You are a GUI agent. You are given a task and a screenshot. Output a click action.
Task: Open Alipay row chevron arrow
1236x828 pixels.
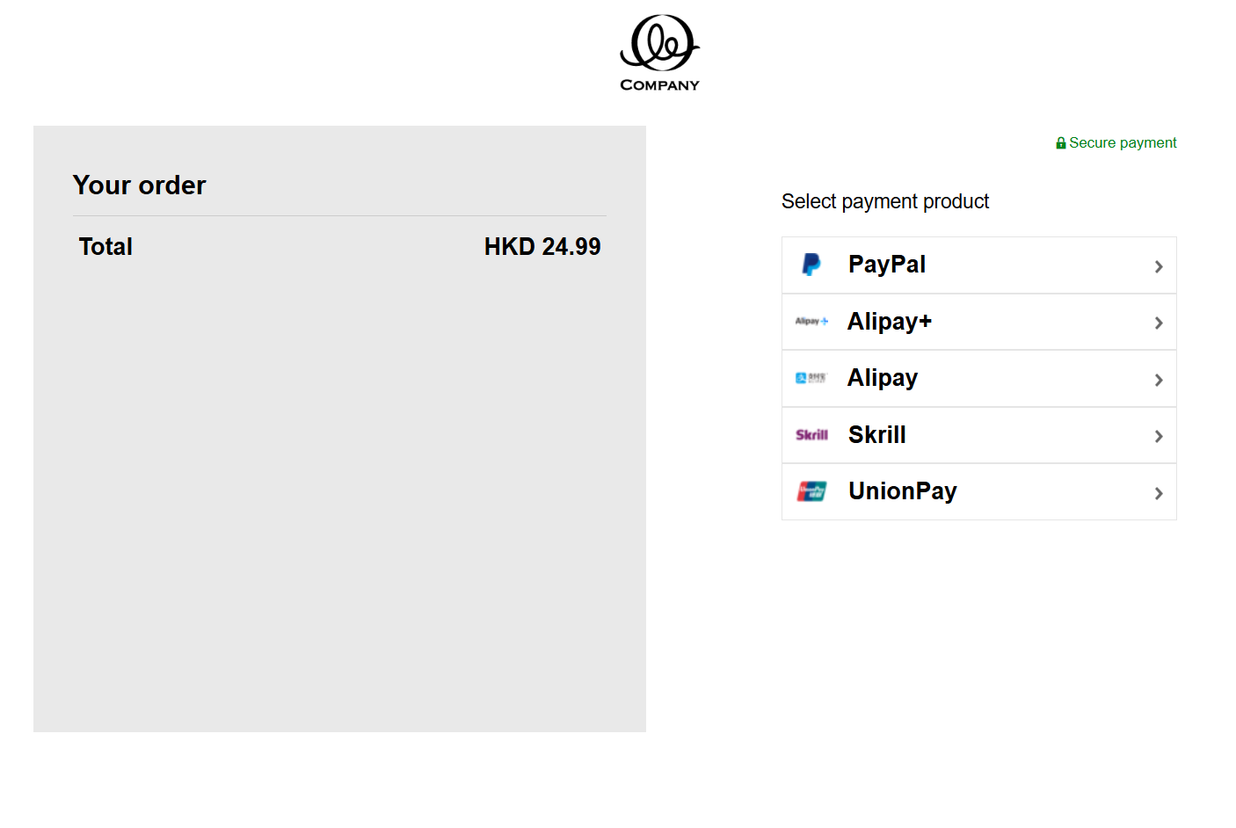click(x=1159, y=380)
